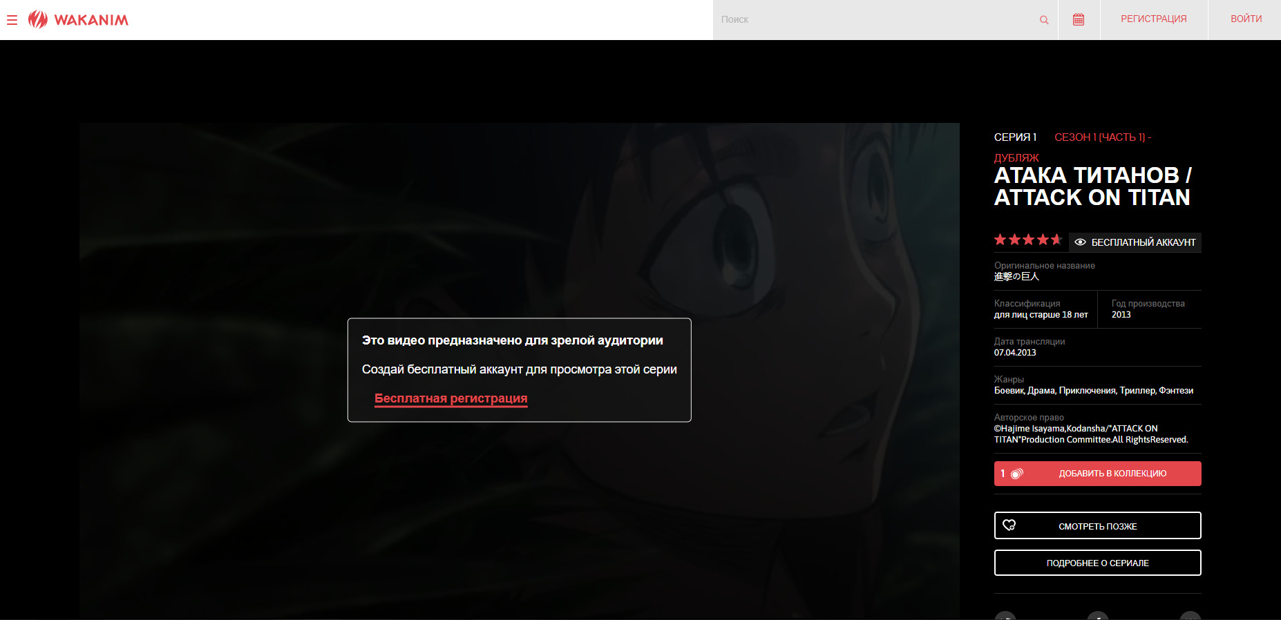Open the release calendar icon

(x=1079, y=19)
